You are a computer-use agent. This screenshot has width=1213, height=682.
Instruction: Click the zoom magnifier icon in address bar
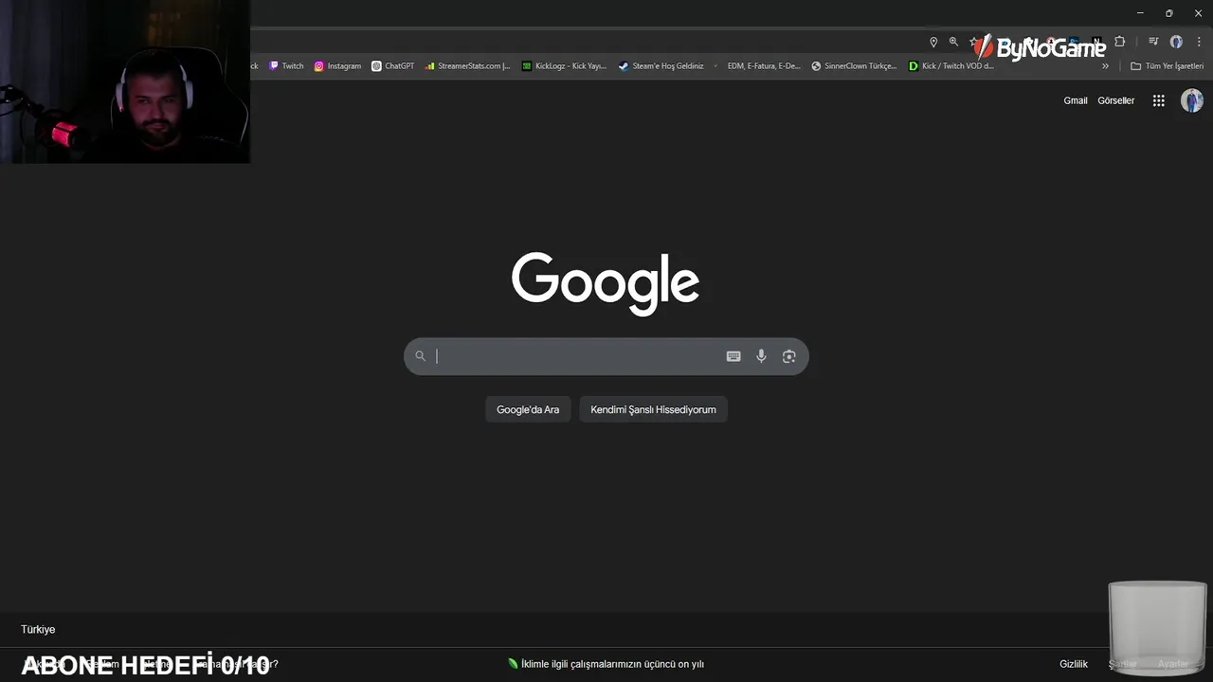pyautogui.click(x=953, y=42)
